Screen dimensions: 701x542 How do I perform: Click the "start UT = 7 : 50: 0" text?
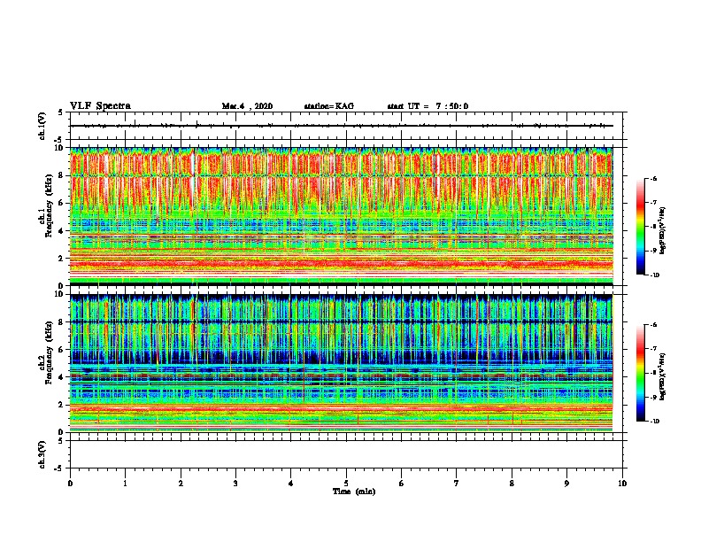[x=428, y=106]
